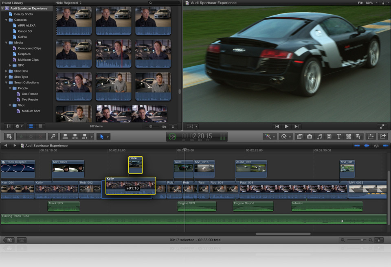Screen dimensions: 391x267
Task: Jump to previous edit in viewer
Action: pos(277,127)
